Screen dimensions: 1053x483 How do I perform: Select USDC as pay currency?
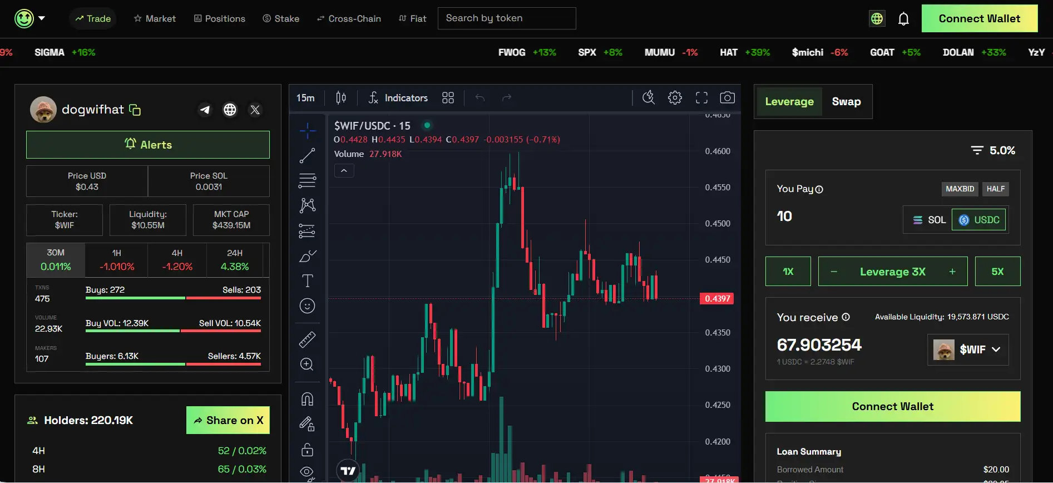coord(979,220)
